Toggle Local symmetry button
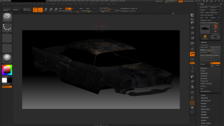This screenshot has width=224, height=126. 192,54
